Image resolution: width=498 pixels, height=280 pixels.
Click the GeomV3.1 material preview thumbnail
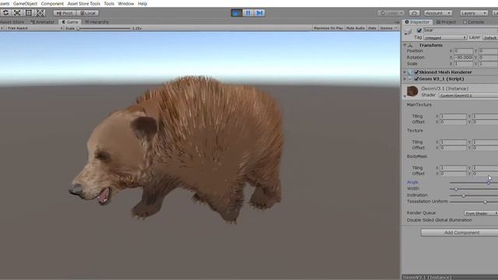[412, 91]
